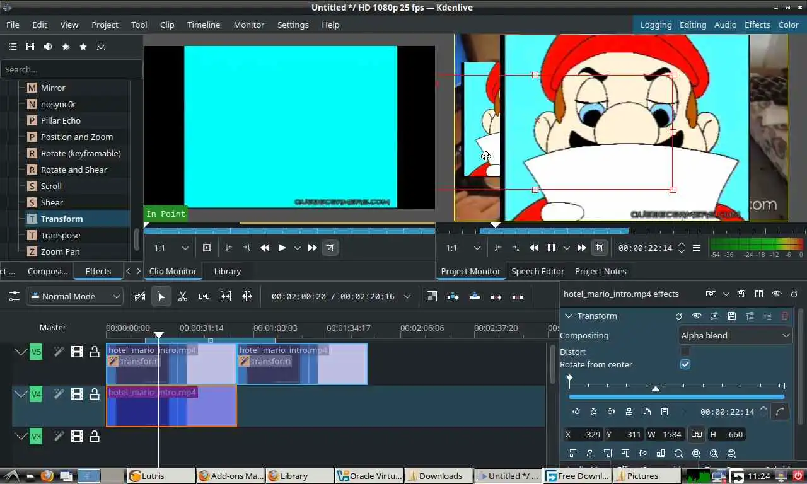Click the Lift zone icon
807x484 pixels.
[518, 296]
